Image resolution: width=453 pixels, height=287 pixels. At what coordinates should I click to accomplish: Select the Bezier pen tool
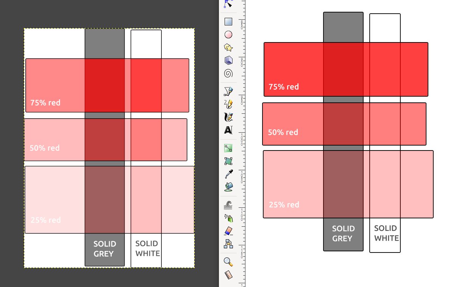(x=228, y=90)
